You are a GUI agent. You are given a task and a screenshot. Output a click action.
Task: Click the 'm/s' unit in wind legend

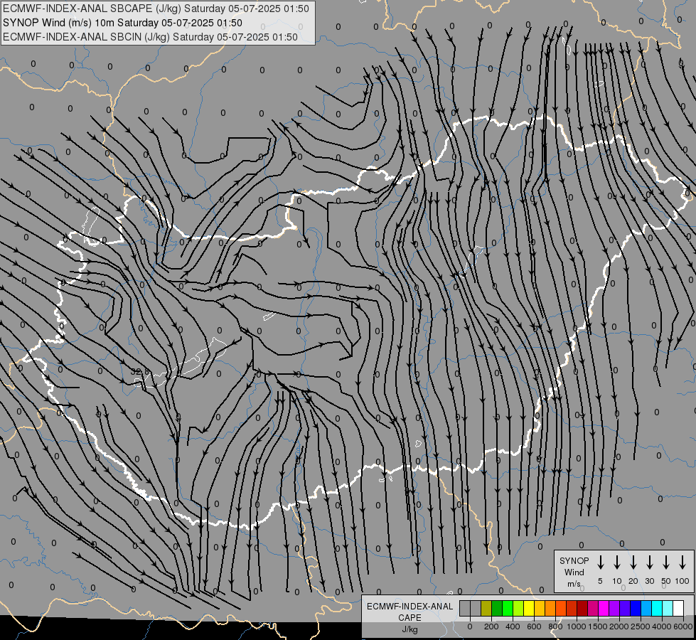click(x=574, y=584)
